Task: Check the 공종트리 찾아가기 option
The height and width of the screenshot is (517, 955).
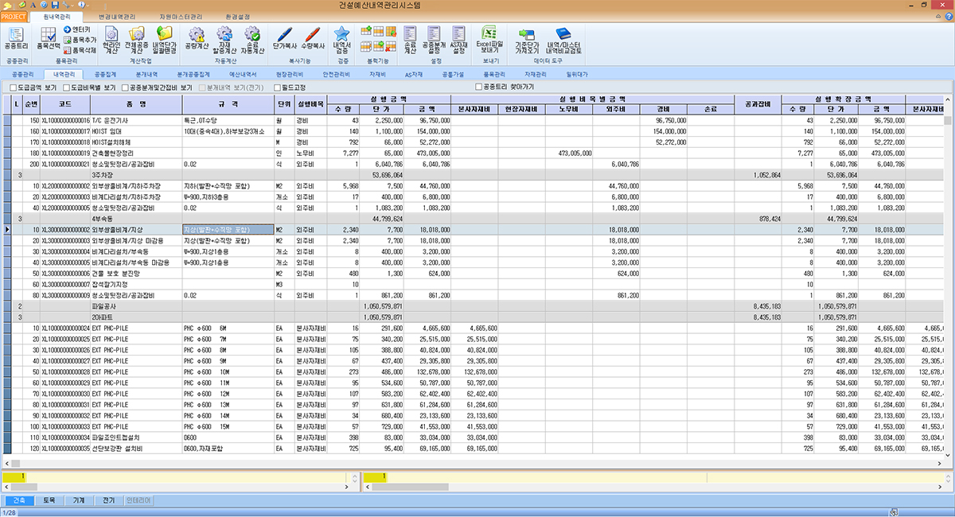Action: (x=478, y=87)
